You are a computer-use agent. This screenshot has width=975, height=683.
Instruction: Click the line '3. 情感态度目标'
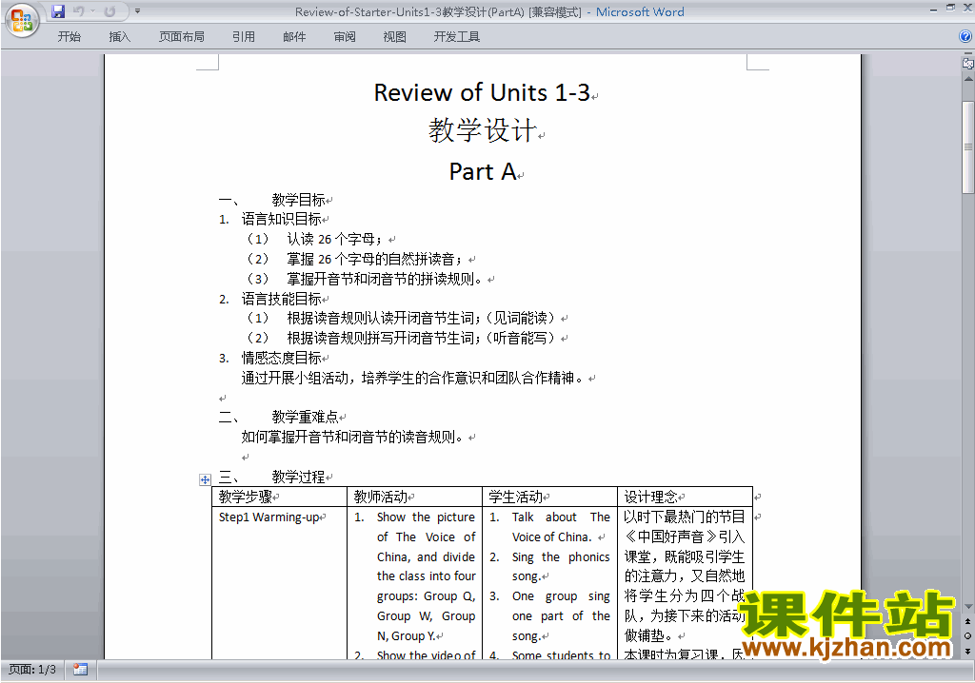[x=269, y=358]
